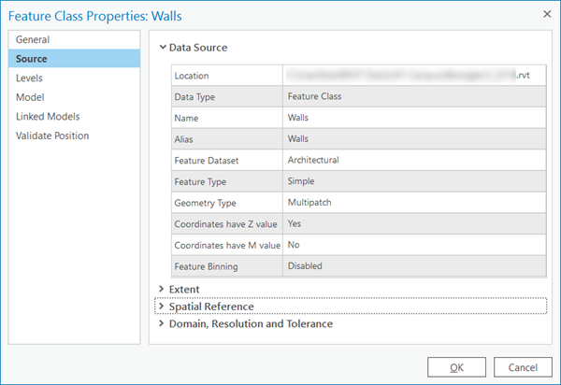Screen dimensions: 561x385
Task: Select the Geometry Type value 'Multipatch'
Action: coord(309,202)
